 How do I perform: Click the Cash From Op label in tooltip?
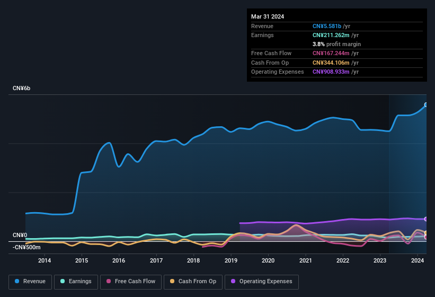(270, 63)
